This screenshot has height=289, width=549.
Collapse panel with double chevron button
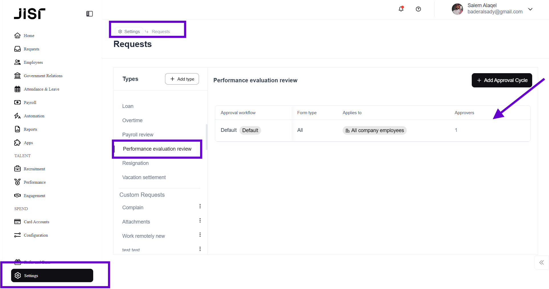pyautogui.click(x=541, y=263)
